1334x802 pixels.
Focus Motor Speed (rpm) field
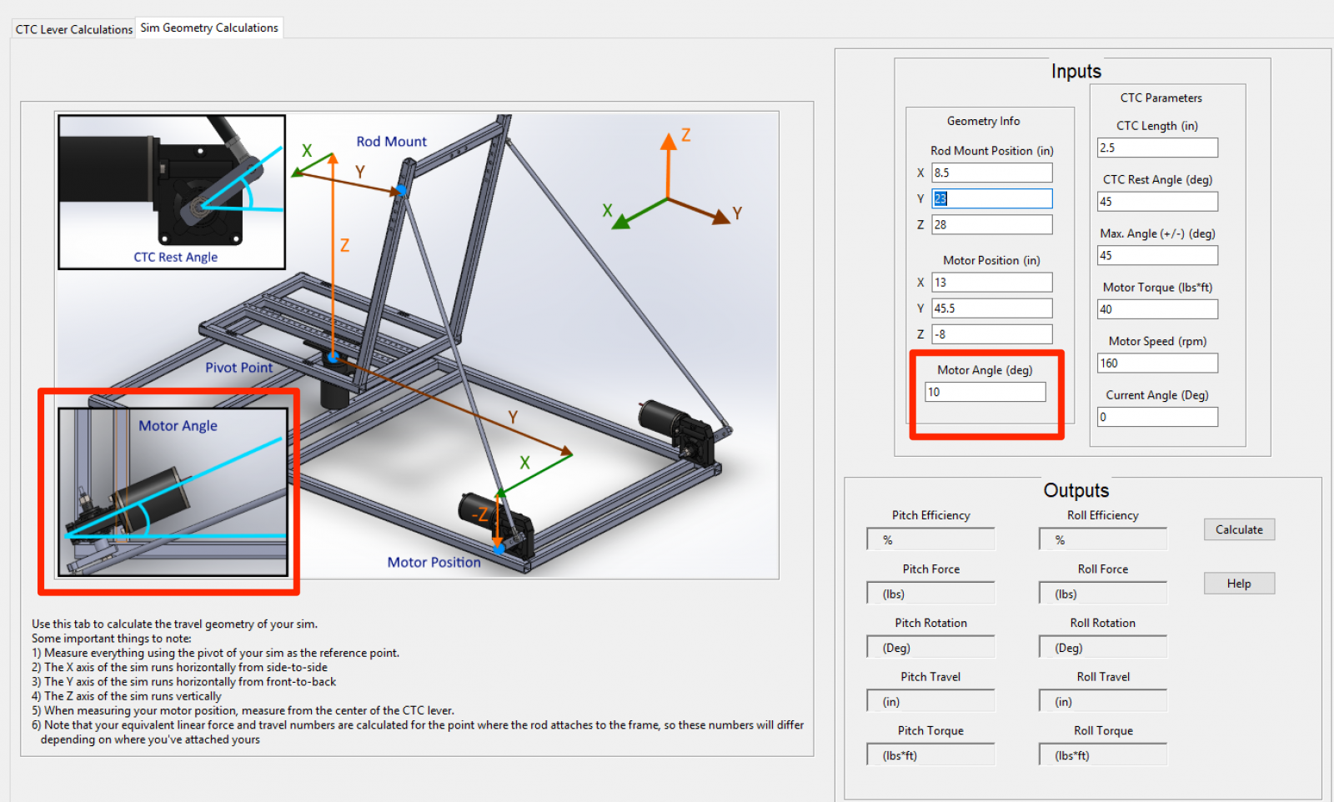1157,363
